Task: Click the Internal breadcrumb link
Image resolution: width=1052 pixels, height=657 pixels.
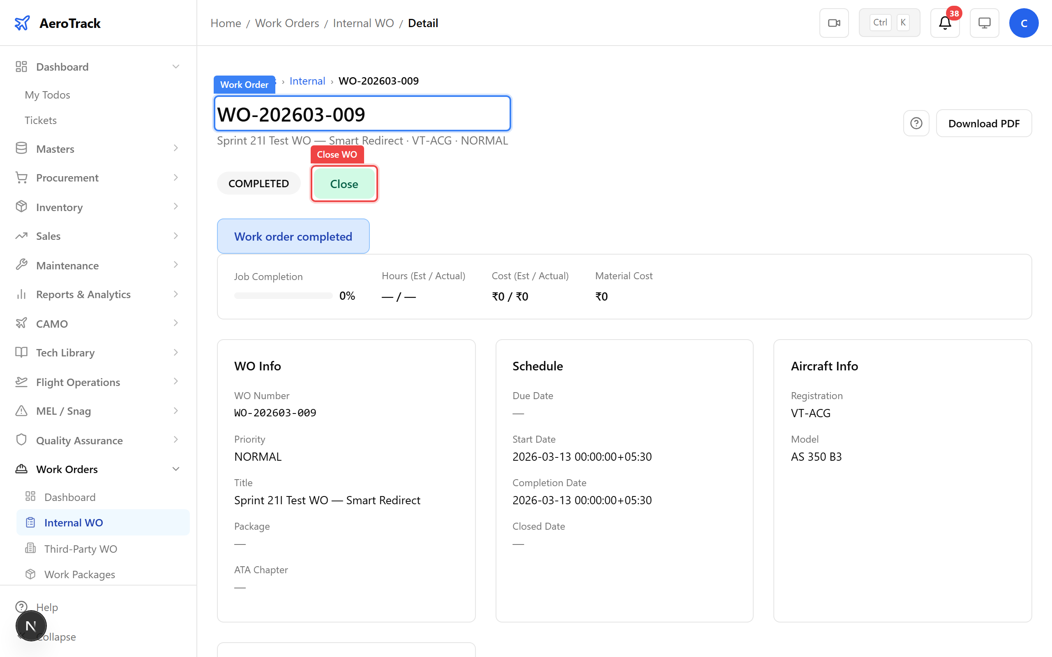Action: point(307,81)
